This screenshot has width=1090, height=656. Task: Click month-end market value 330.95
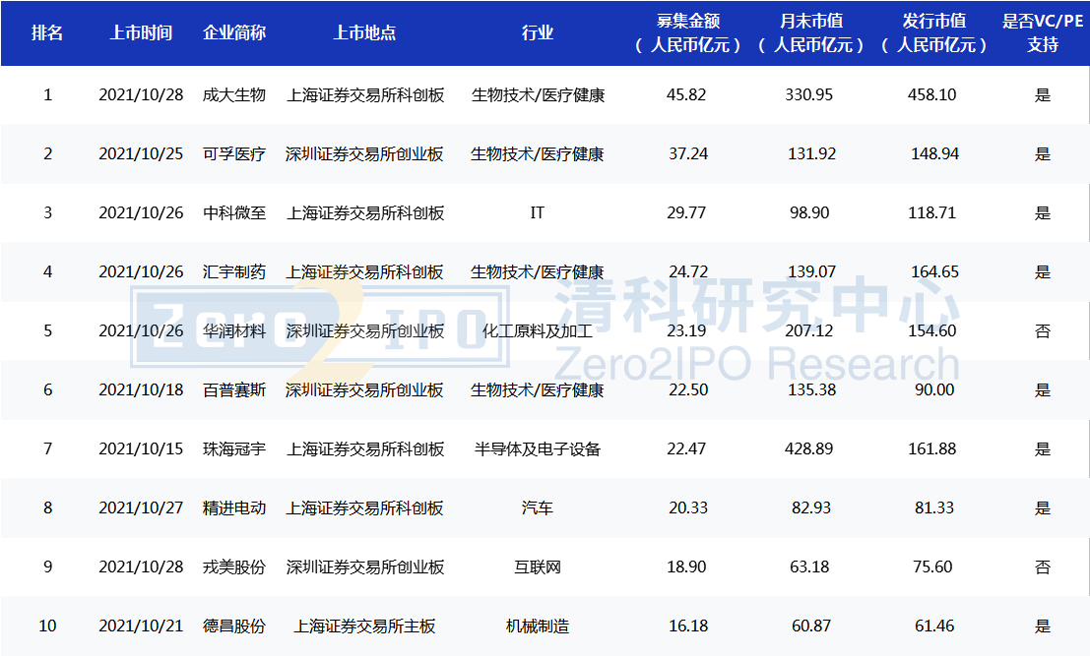pyautogui.click(x=809, y=95)
